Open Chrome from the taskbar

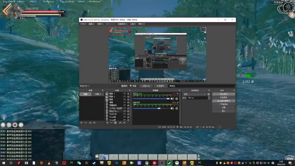click(x=147, y=163)
